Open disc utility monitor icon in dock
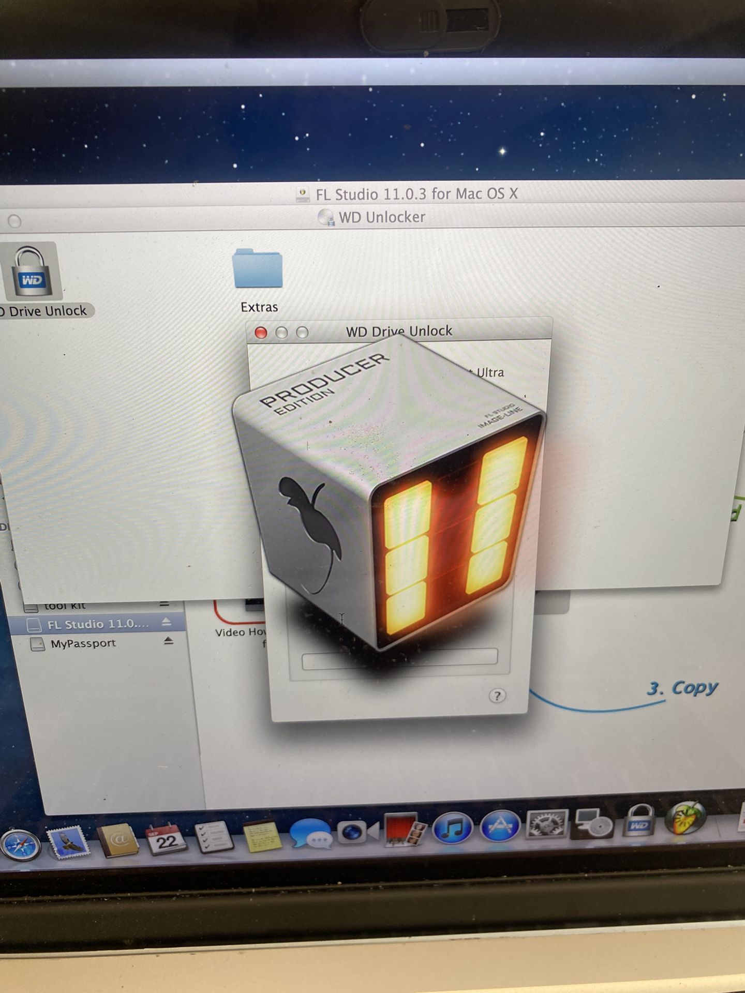This screenshot has height=993, width=745. click(x=593, y=822)
